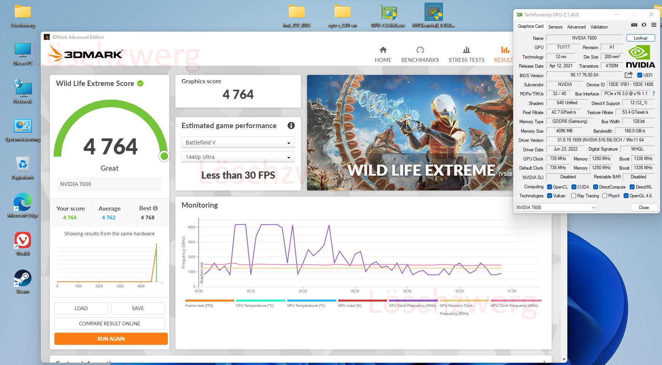Click the Lookup button in GPU-Z
Screen dimensions: 662x365
tap(641, 38)
